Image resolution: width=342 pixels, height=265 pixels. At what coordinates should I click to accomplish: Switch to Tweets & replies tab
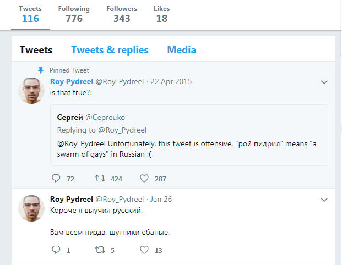[110, 50]
